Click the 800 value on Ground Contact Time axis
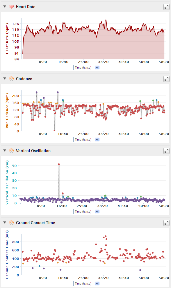 (15, 242)
